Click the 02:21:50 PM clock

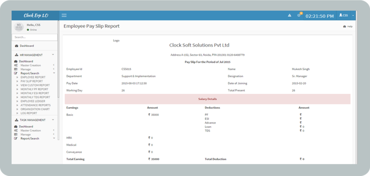tap(320, 16)
